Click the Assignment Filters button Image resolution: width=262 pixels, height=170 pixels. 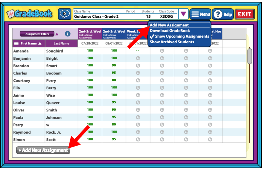(37, 34)
